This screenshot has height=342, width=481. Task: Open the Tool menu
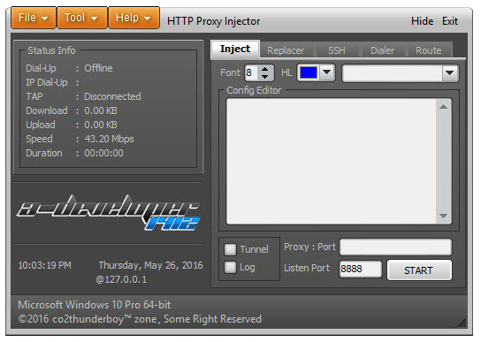click(81, 18)
